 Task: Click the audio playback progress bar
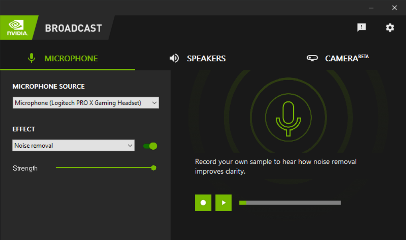tap(290, 202)
